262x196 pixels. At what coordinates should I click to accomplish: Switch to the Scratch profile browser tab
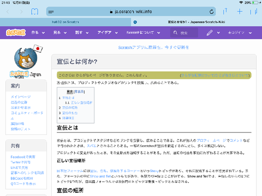65,22
